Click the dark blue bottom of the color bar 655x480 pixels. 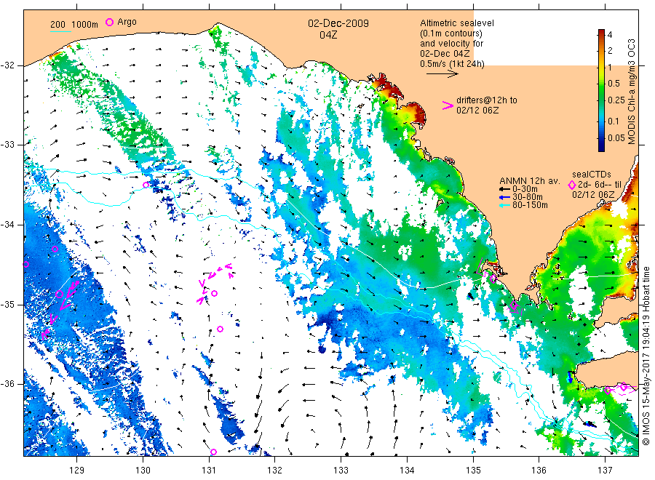pos(602,148)
